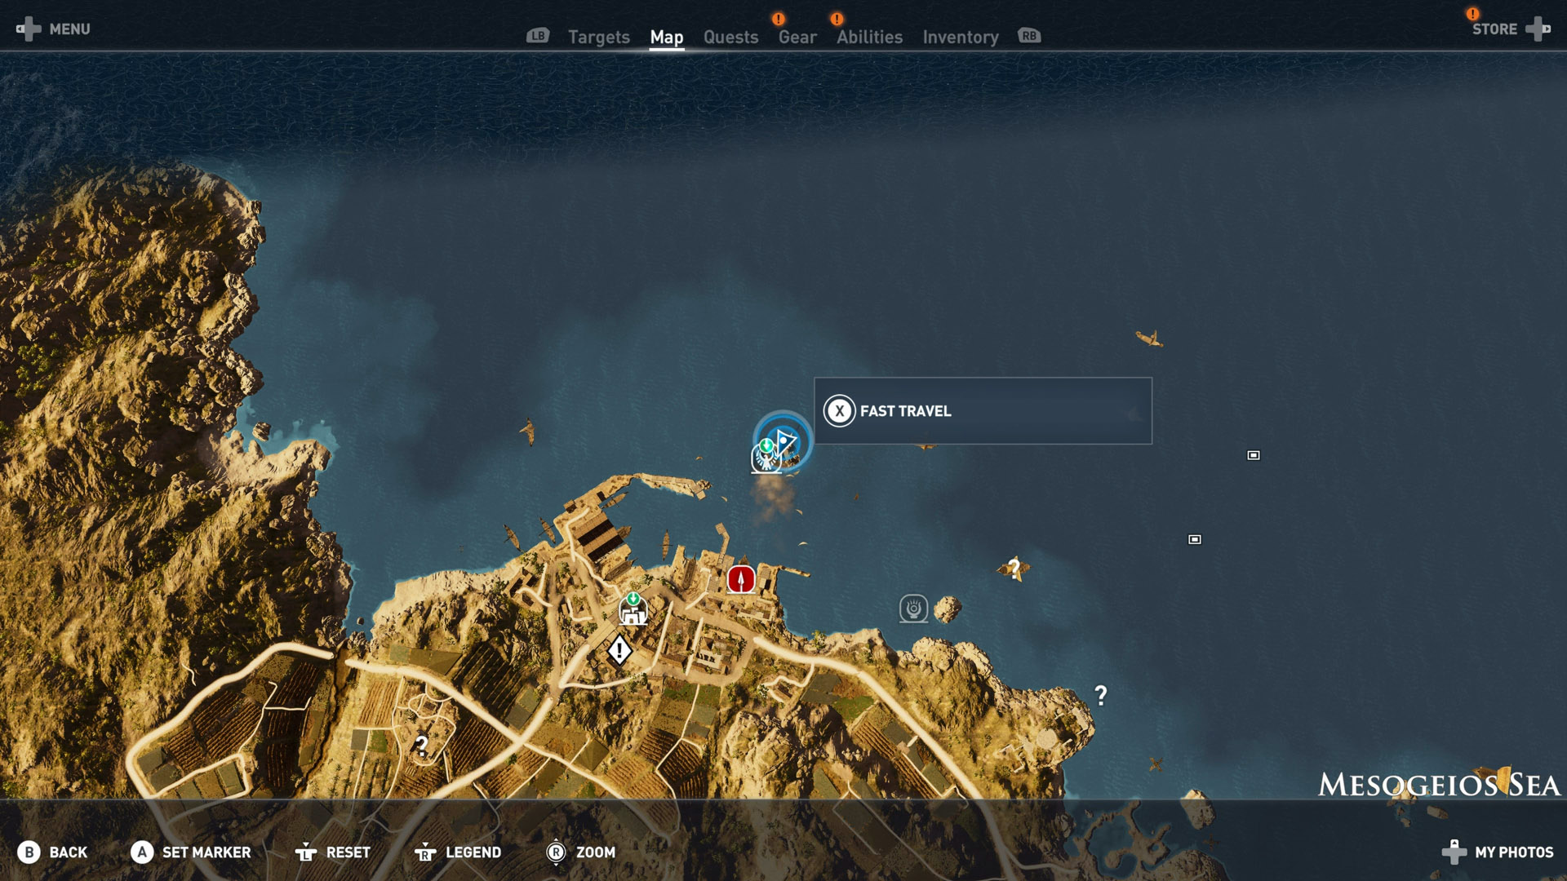Image resolution: width=1567 pixels, height=881 pixels.
Task: Click the question mark on the ship
Action: (1014, 569)
